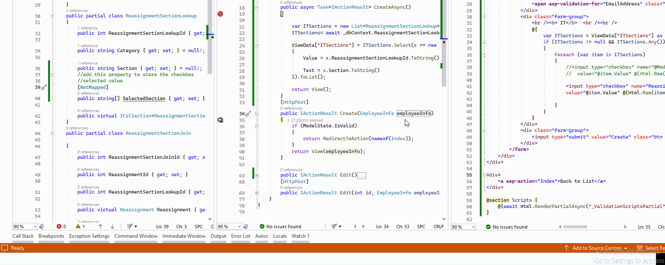
Task: Navigate forward arrow in middle pane
Action: click(x=363, y=227)
